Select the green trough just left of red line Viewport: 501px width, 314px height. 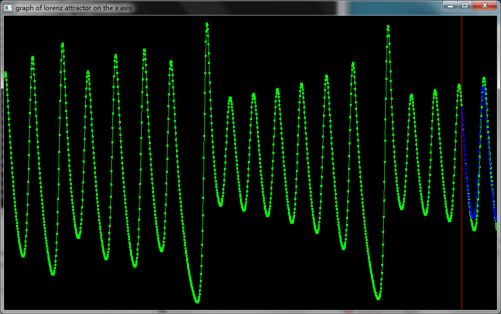pos(449,220)
